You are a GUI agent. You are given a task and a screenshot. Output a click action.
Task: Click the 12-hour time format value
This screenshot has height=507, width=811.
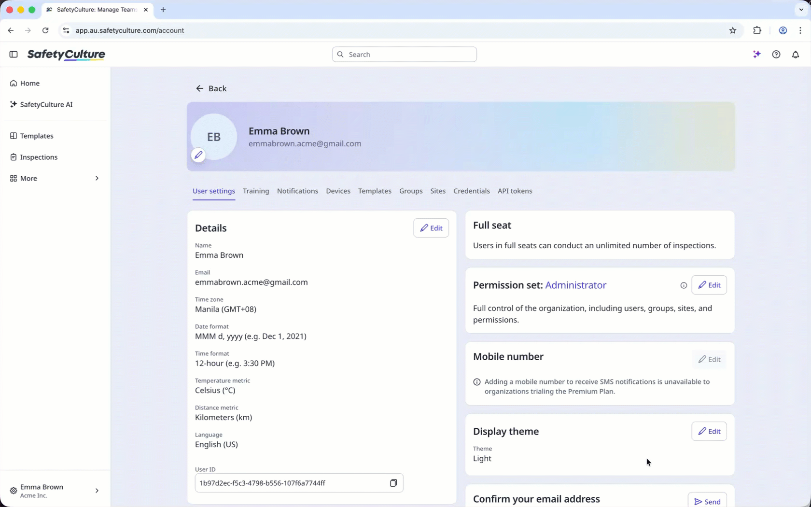(x=235, y=364)
